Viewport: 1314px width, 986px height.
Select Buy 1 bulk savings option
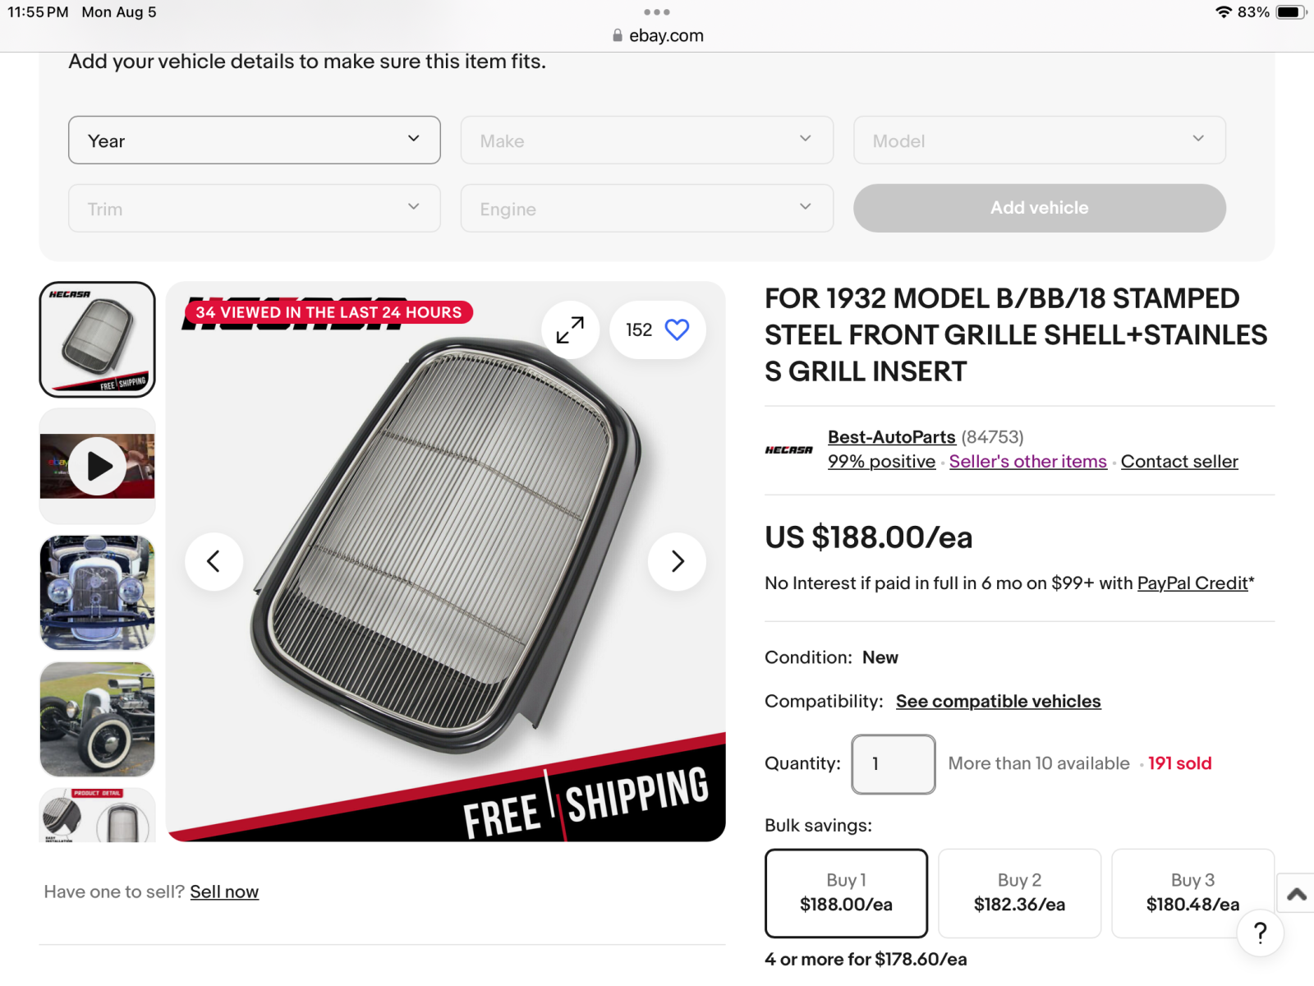846,893
